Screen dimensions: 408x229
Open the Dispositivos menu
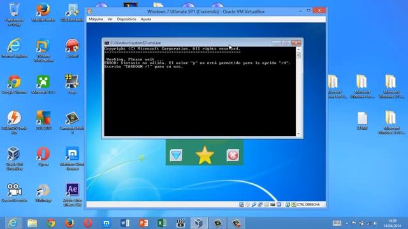(126, 19)
